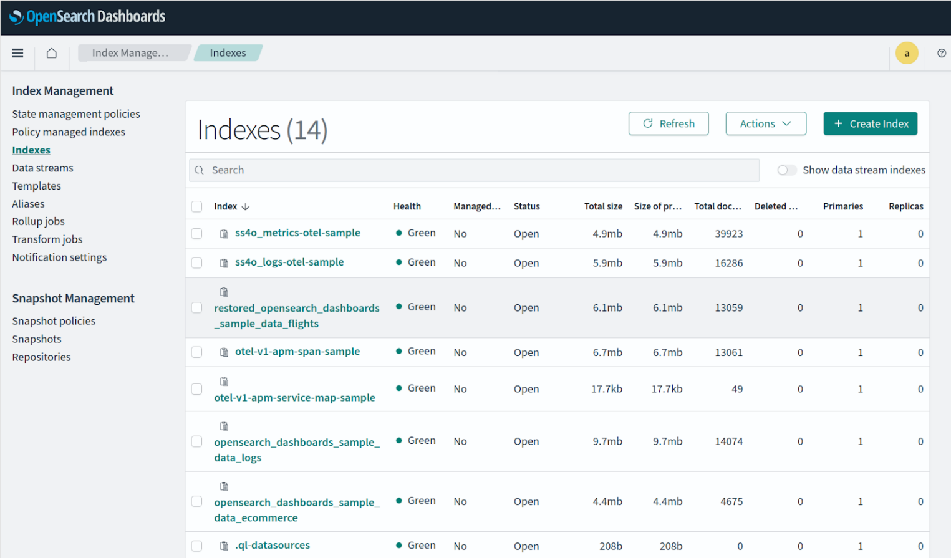Navigate to Snapshot policies
951x558 pixels.
[54, 321]
